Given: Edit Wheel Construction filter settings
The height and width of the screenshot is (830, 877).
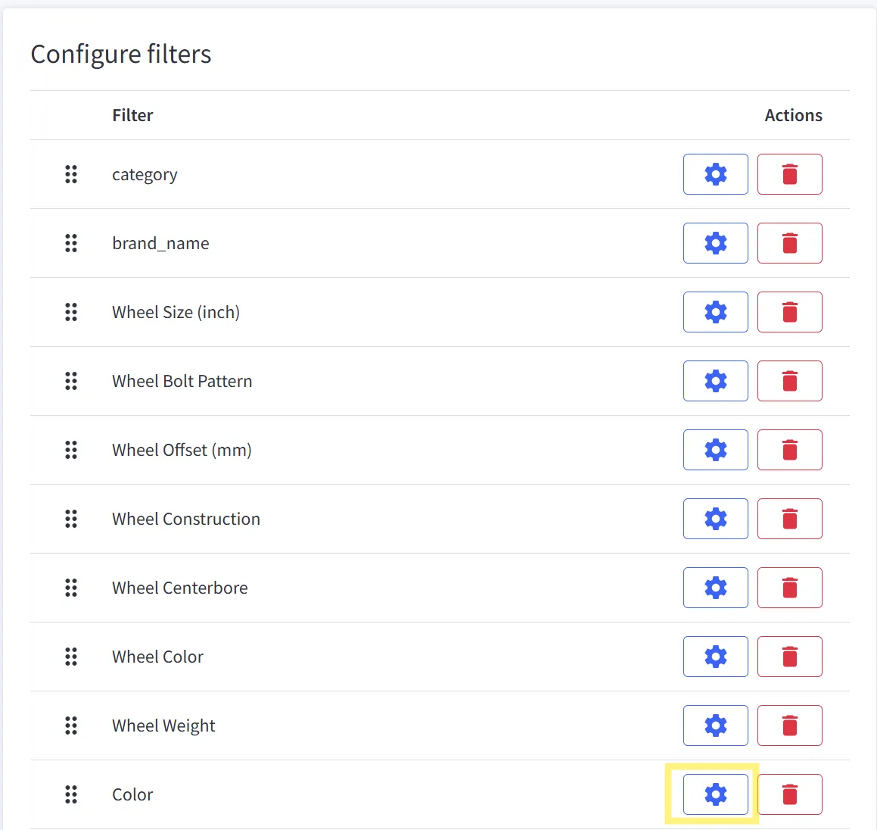Looking at the screenshot, I should tap(715, 519).
